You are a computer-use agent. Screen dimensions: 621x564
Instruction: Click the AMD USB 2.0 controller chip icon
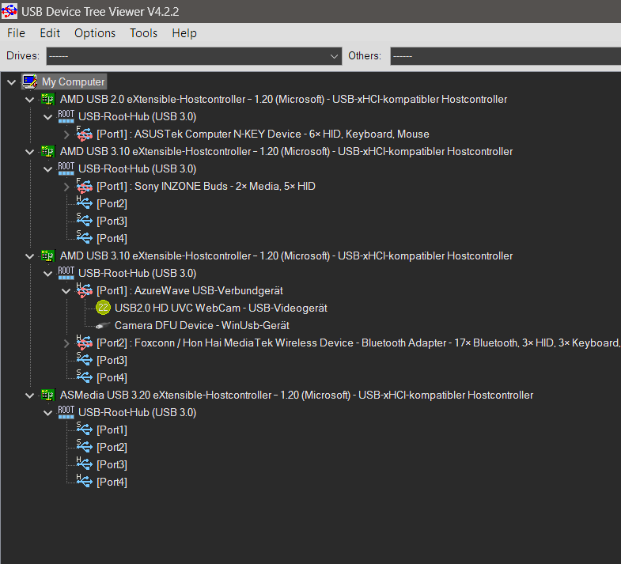[x=47, y=99]
